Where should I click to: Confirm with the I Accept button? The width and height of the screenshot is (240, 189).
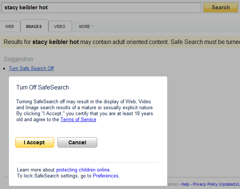pos(35,142)
